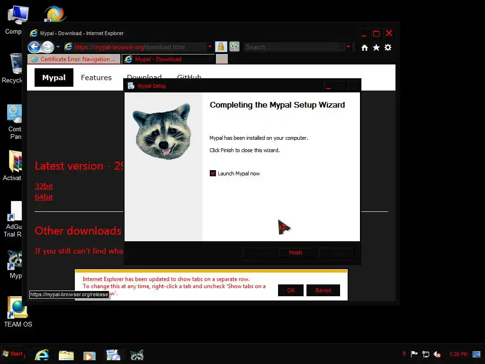Select the AdGuard Trial Reset desktop shortcut
Screen dimensions: 485x364
[x=14, y=219]
